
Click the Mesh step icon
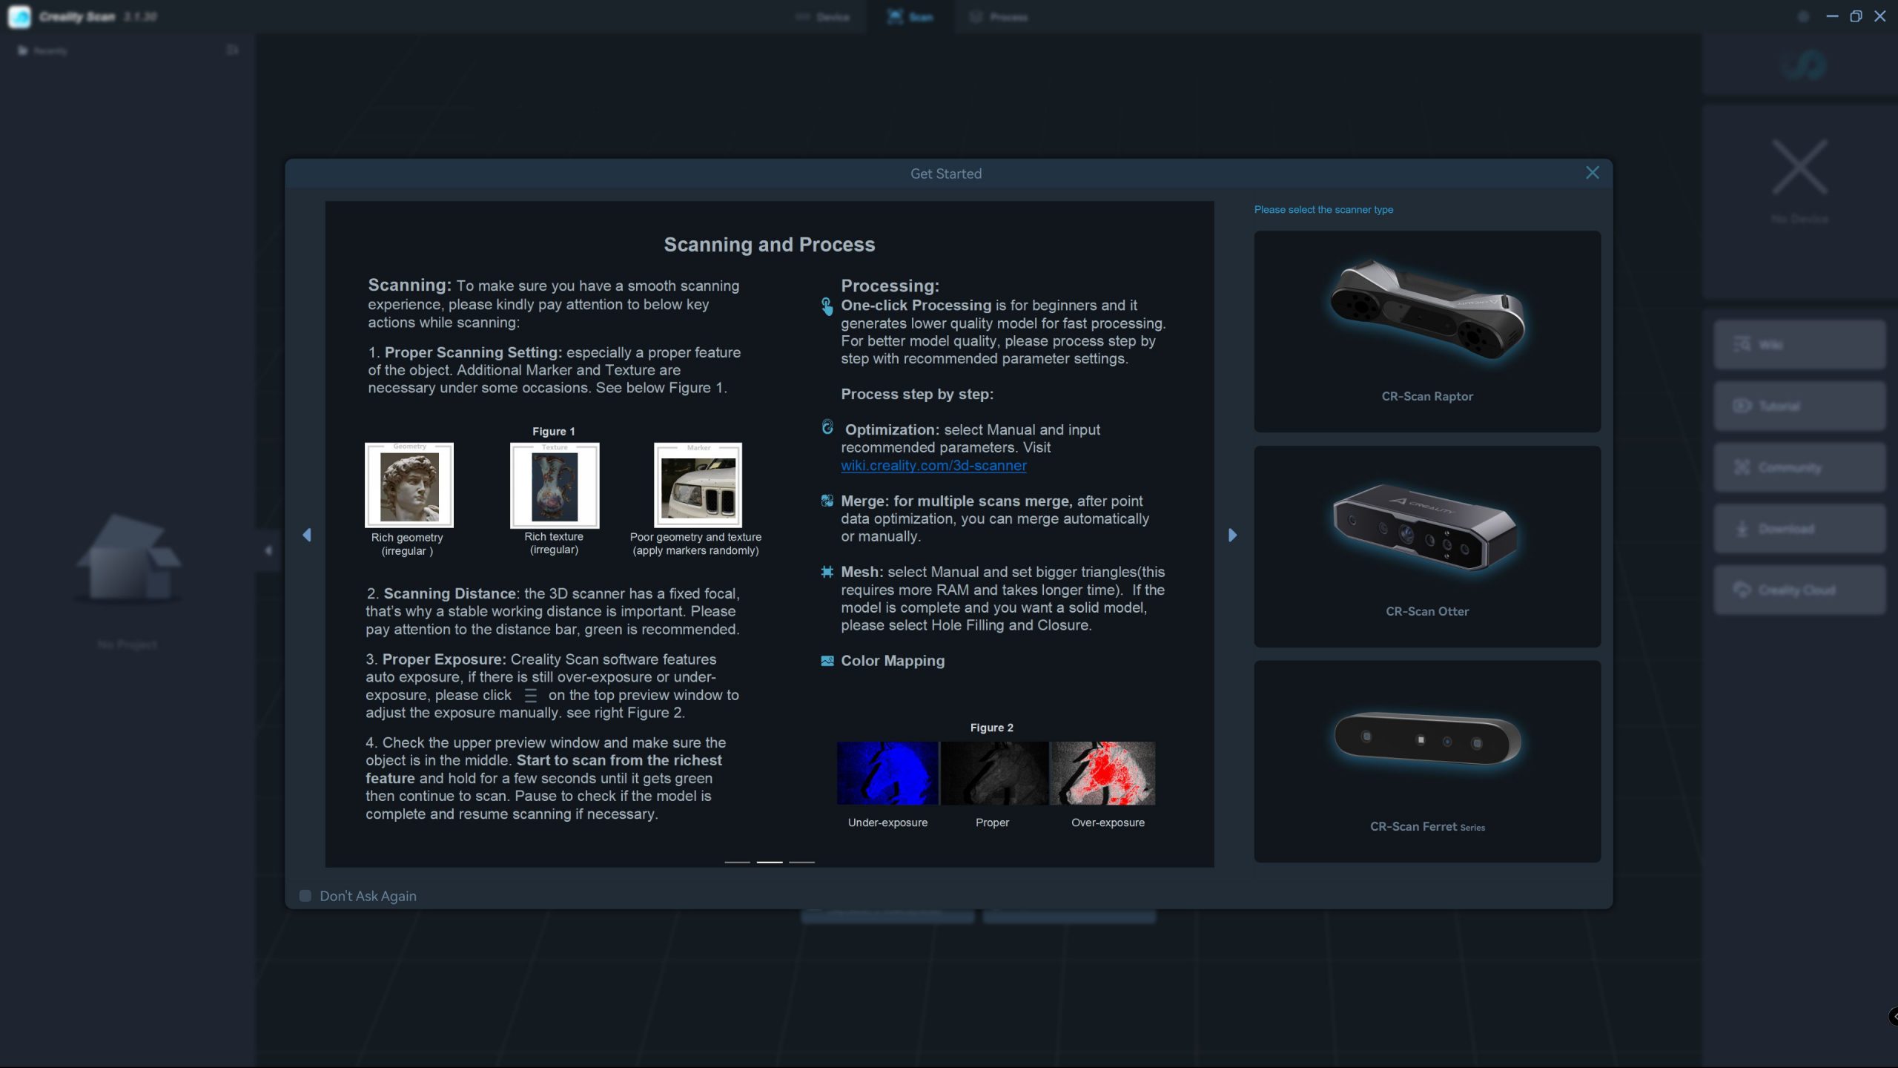[827, 572]
